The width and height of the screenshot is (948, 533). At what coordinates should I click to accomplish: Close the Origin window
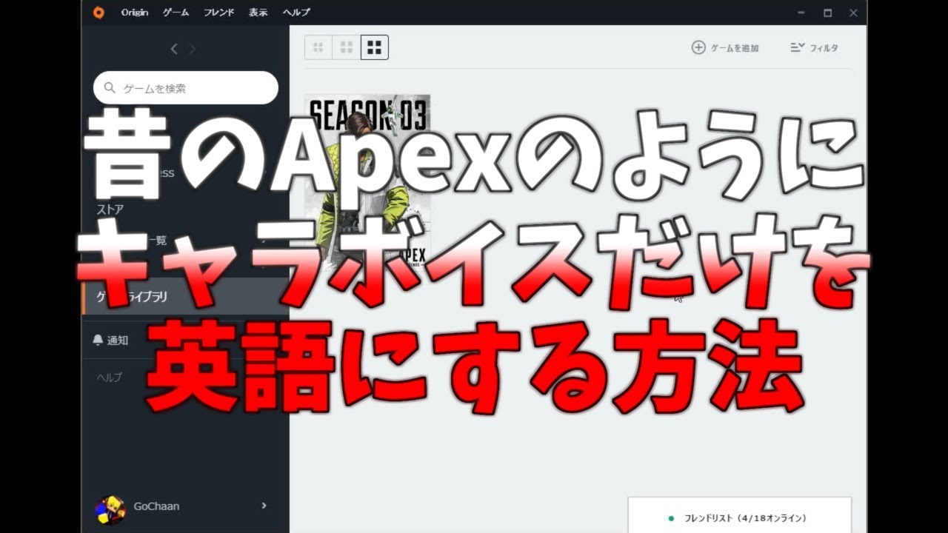tap(853, 13)
